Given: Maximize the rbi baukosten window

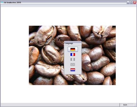Looking at the screenshot, I should [x=131, y=2].
